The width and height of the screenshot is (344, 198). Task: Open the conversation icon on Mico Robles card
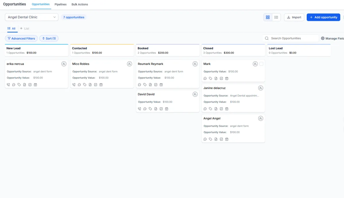(x=79, y=85)
